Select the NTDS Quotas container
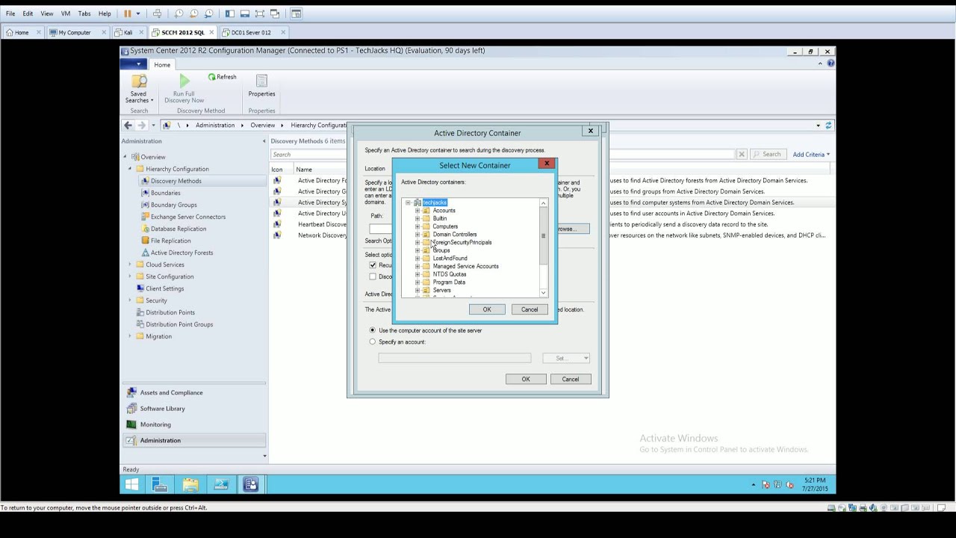This screenshot has height=538, width=956. [x=449, y=274]
